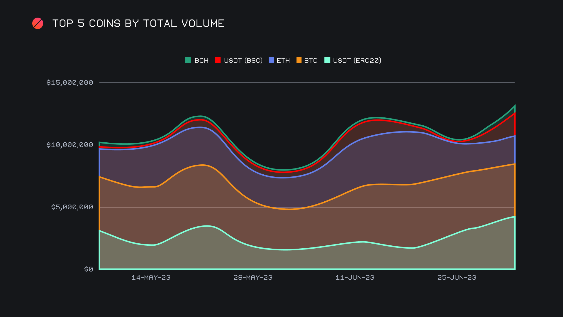Click the 11-JUN-23 x-axis date label
This screenshot has height=317, width=563.
[355, 277]
